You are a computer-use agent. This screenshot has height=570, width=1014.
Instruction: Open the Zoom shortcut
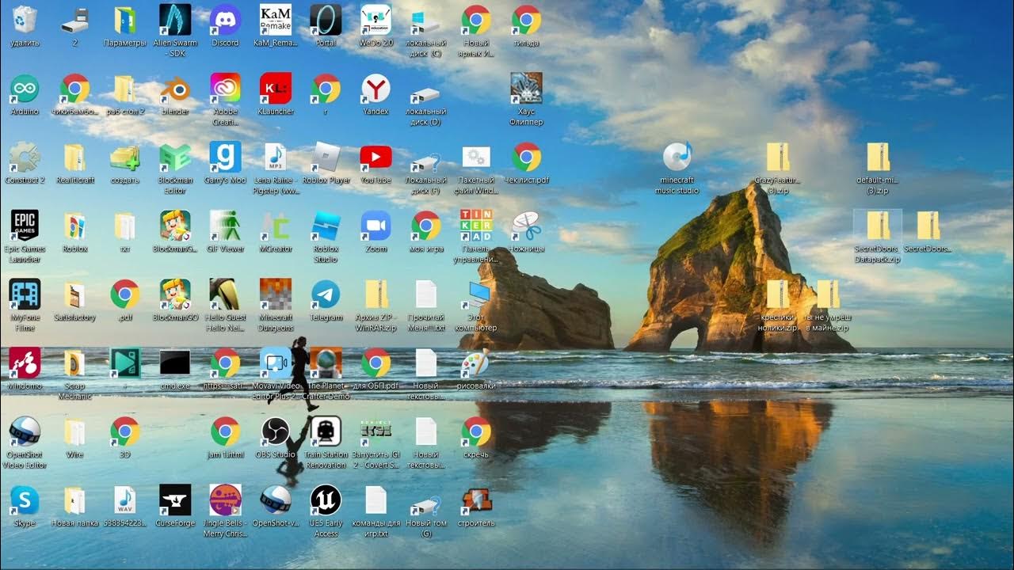click(x=375, y=226)
